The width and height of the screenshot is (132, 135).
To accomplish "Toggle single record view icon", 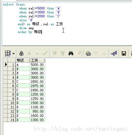I will (88, 53).
